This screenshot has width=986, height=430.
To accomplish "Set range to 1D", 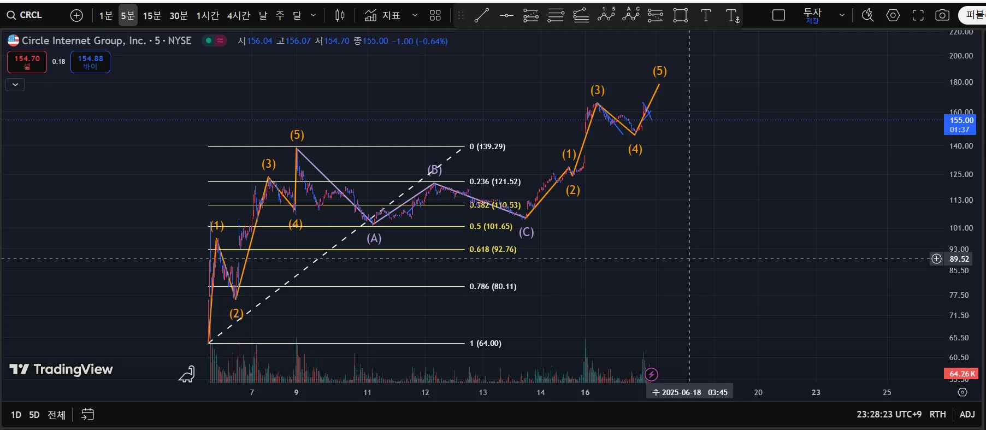I will 16,415.
